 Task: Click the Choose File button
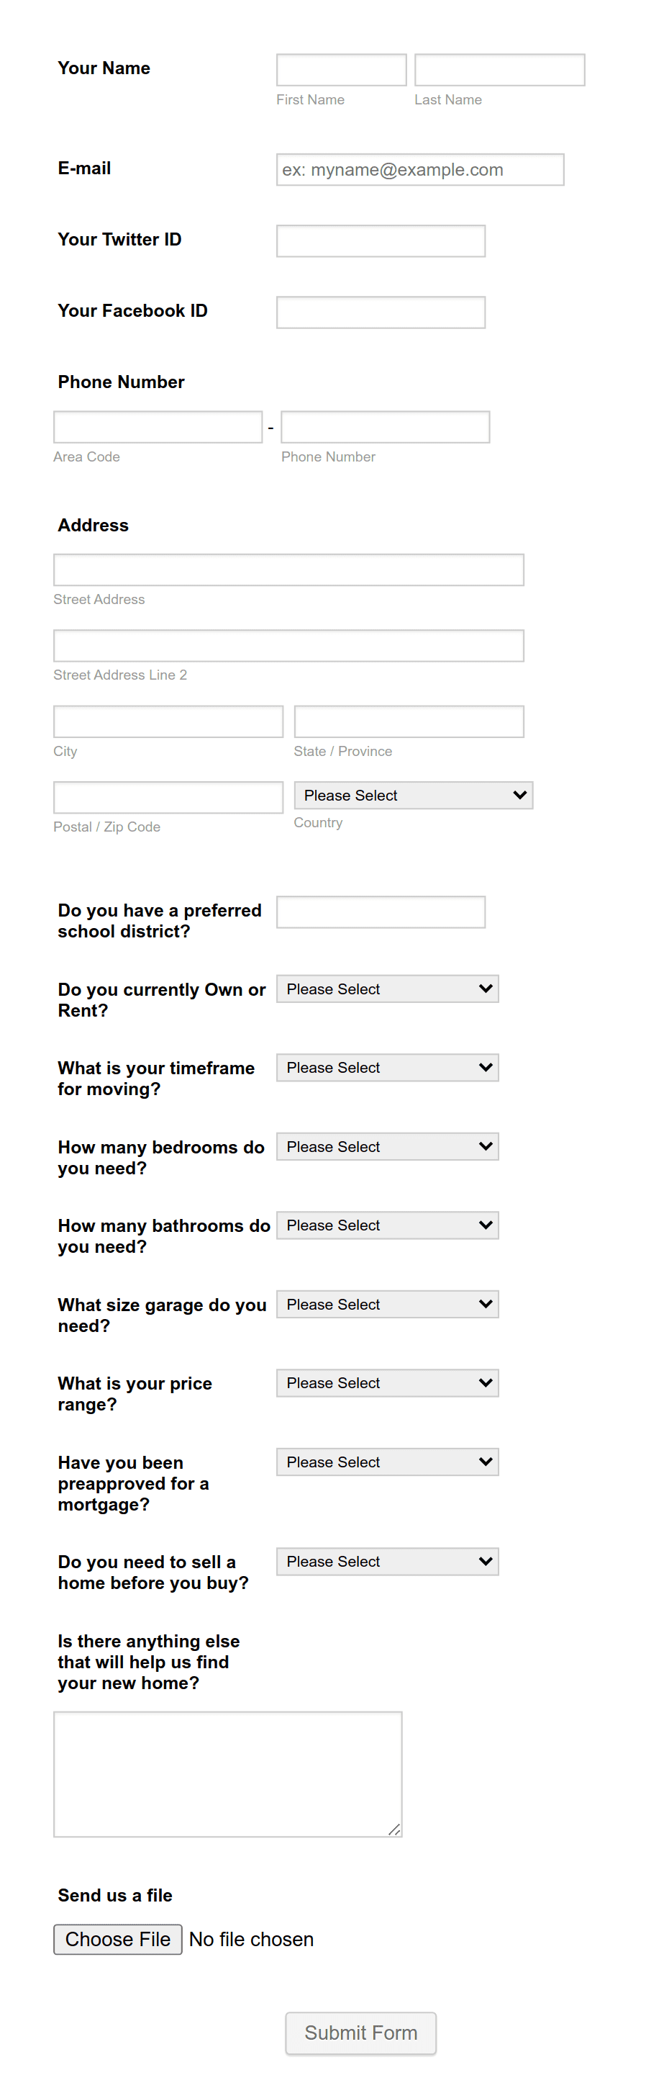(x=117, y=1940)
